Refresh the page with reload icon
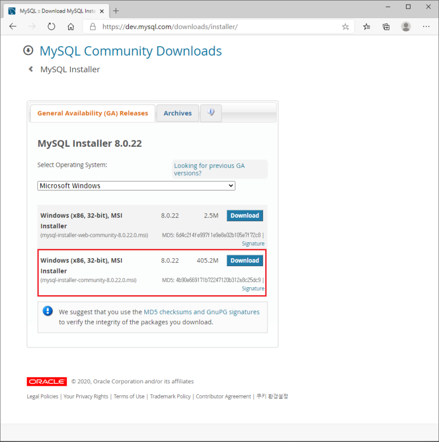The width and height of the screenshot is (439, 442). (51, 27)
